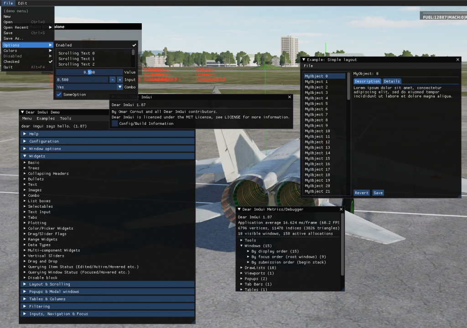Decrease Input value with minus button

112,80
